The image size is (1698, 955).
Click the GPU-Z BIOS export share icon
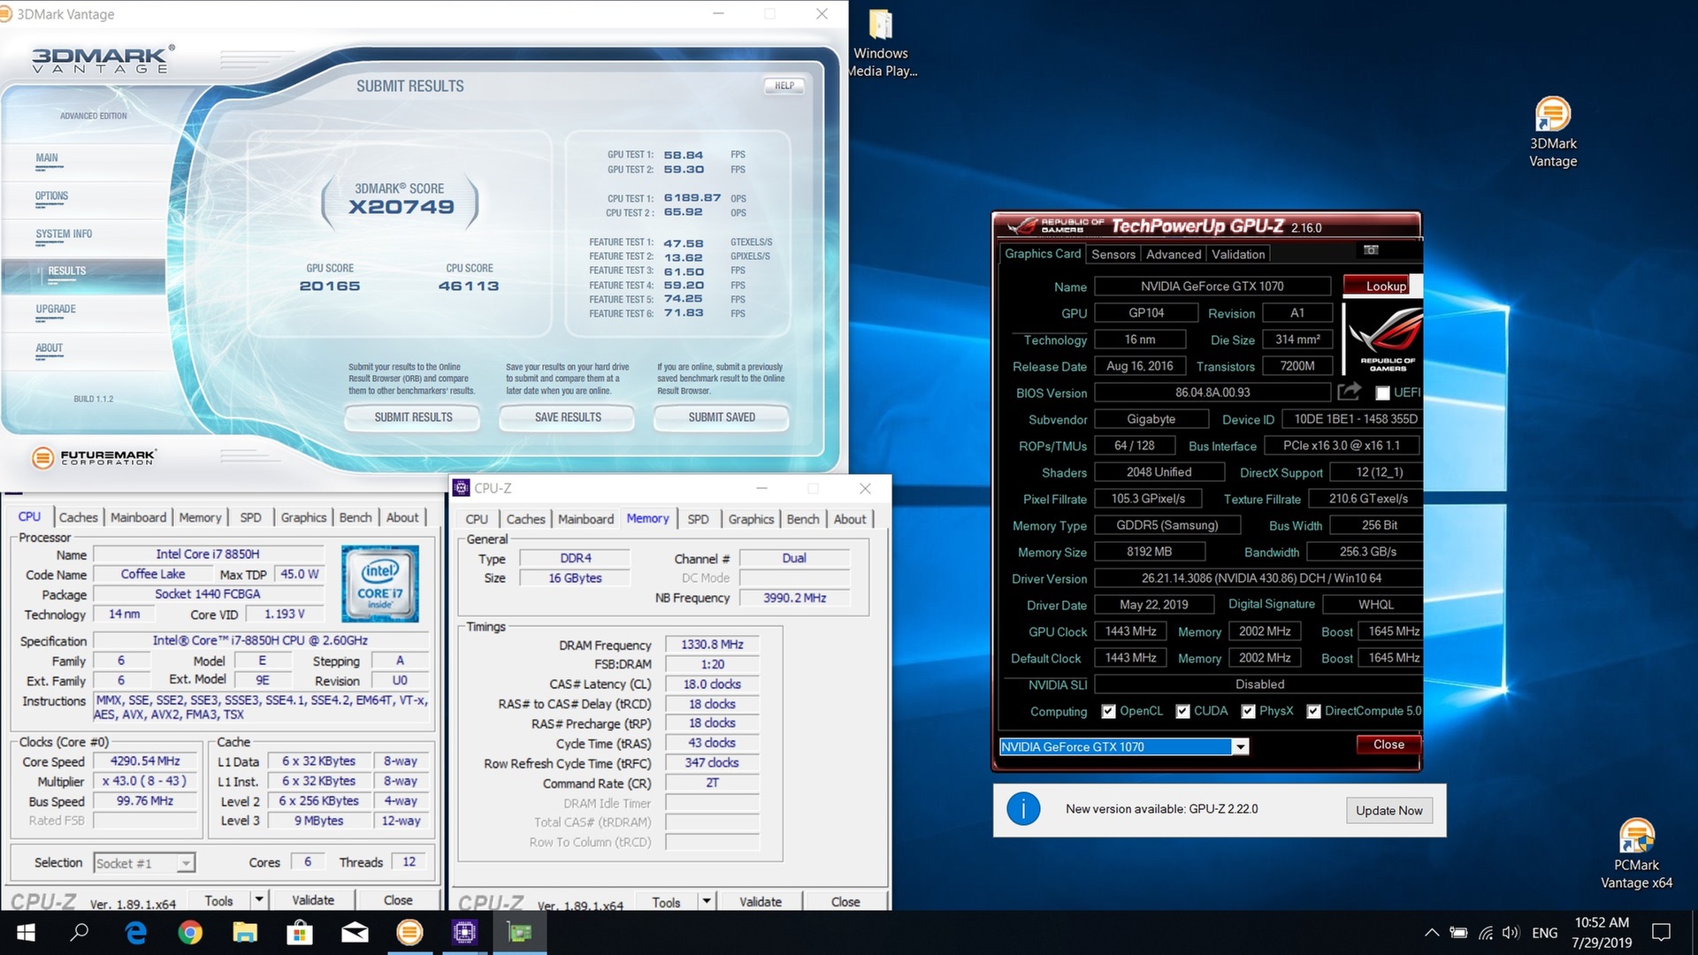click(x=1350, y=391)
